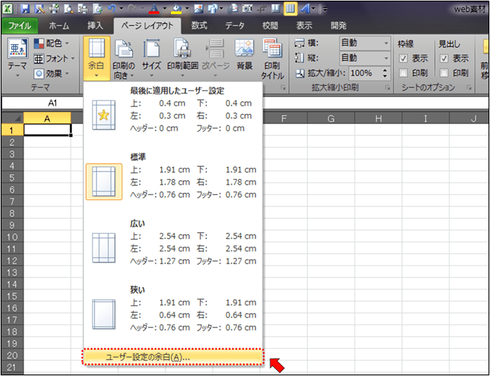Open the サイズ paper size button
The height and width of the screenshot is (376, 490).
151,58
